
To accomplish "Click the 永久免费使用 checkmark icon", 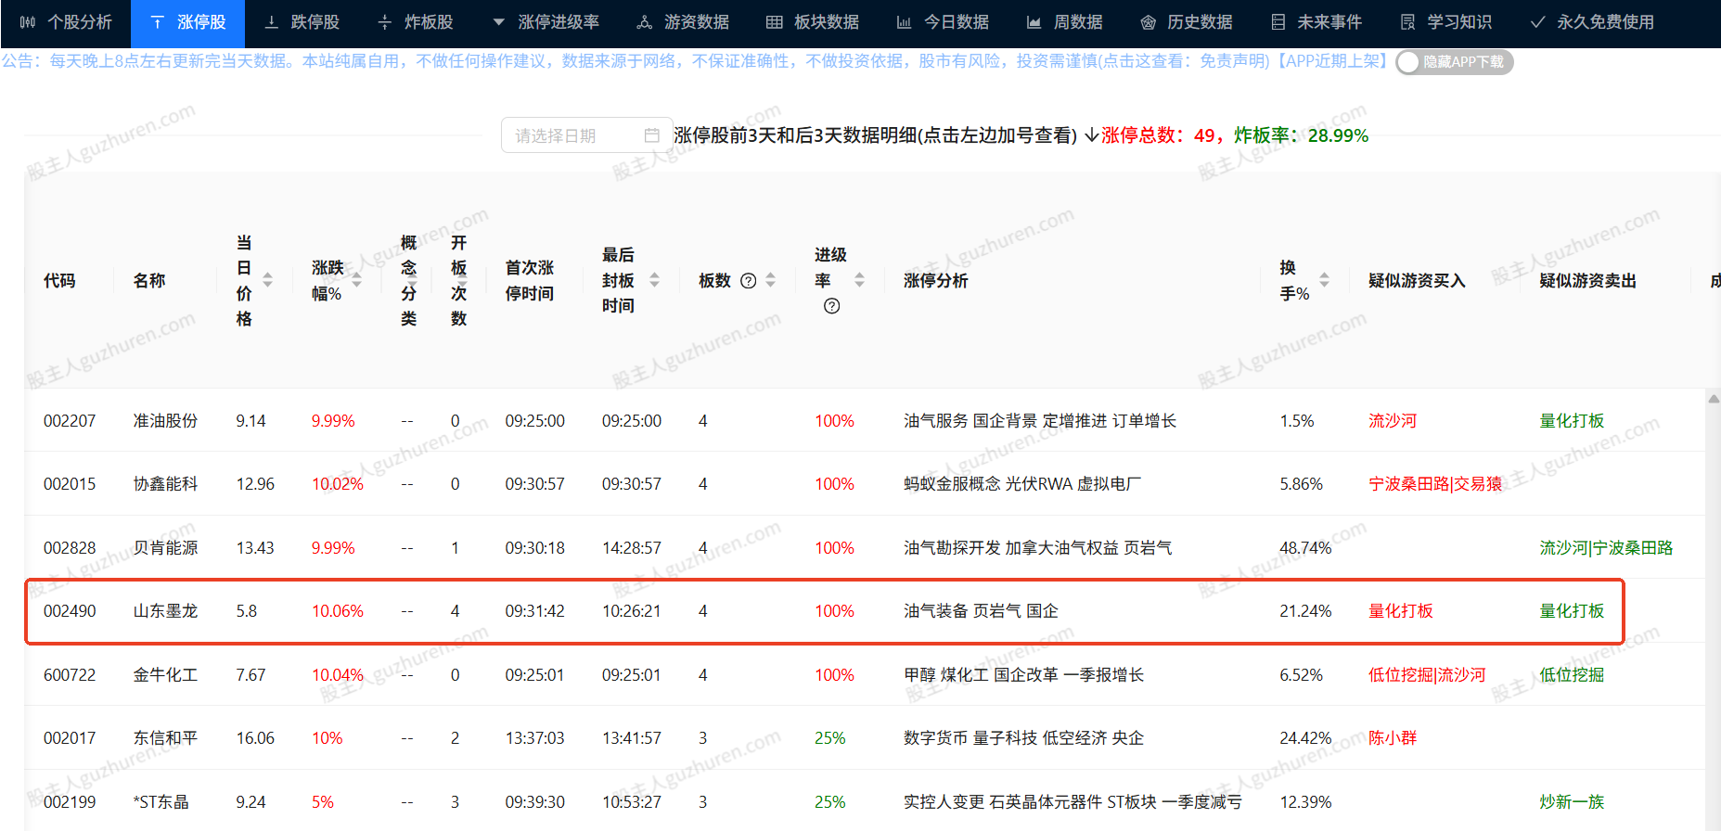I will tap(1538, 22).
